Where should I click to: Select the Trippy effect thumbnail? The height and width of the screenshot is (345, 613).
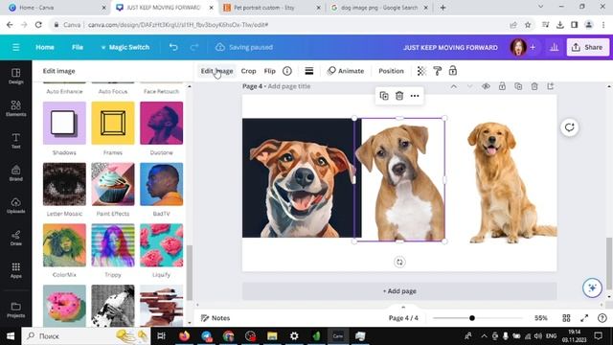[113, 245]
